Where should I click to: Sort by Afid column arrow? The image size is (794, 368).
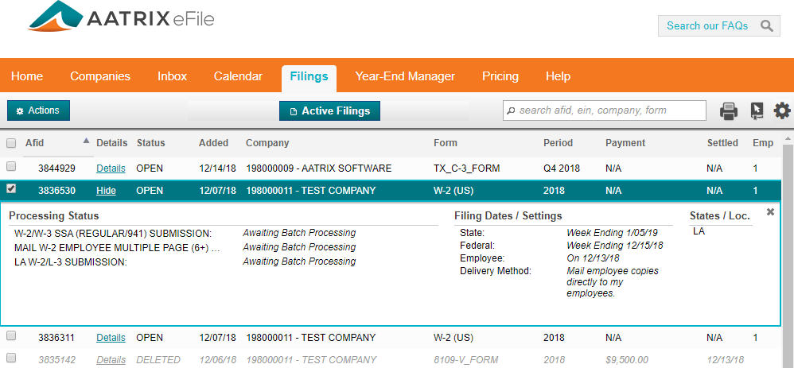[x=86, y=141]
